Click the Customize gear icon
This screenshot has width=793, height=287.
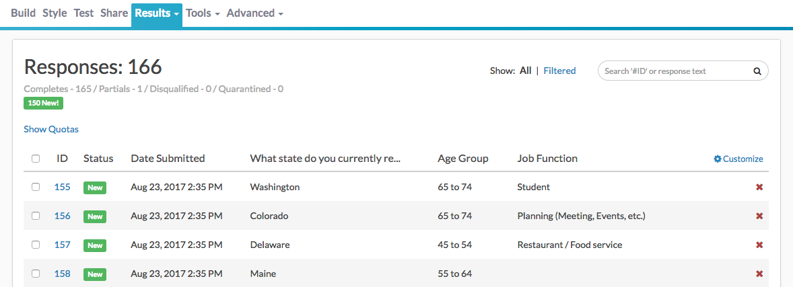pyautogui.click(x=718, y=159)
